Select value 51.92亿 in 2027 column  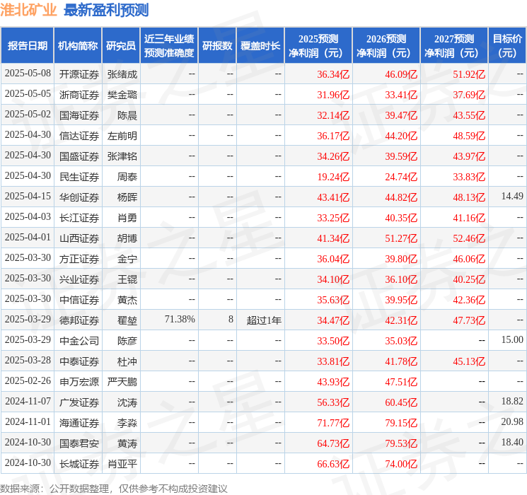click(469, 74)
